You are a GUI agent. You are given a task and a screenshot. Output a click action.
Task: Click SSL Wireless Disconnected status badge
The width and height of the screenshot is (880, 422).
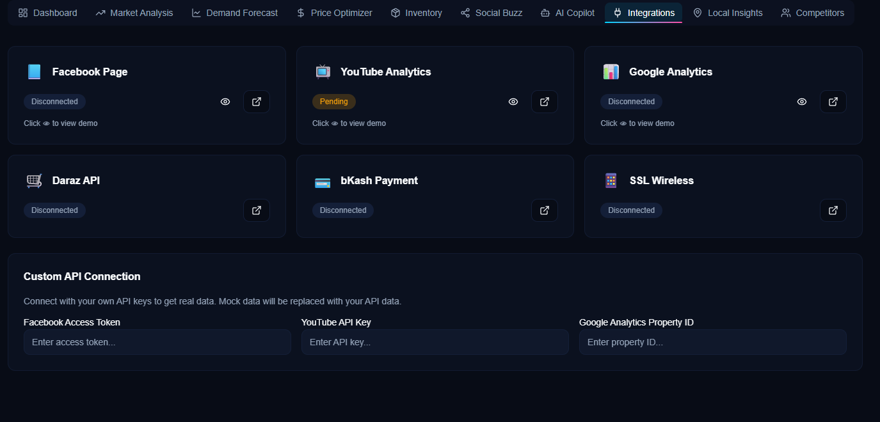(631, 210)
